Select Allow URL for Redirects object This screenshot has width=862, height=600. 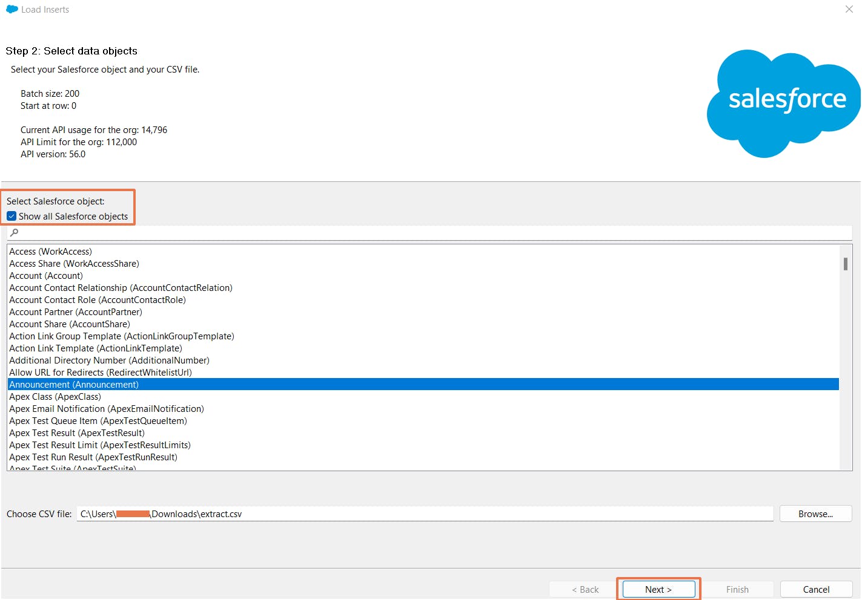click(x=423, y=372)
